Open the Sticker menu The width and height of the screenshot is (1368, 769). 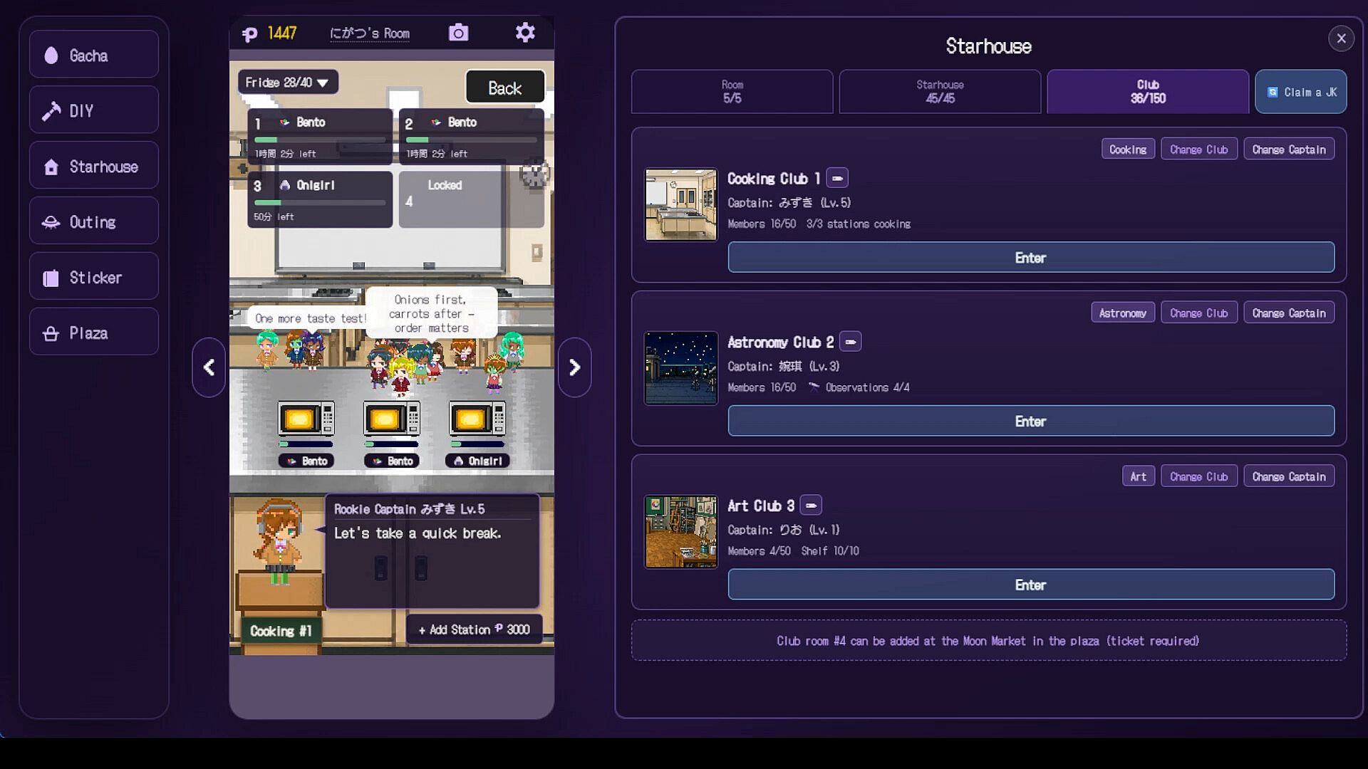(94, 277)
